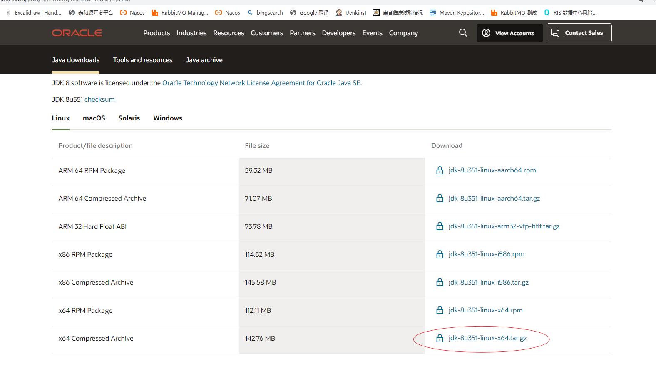This screenshot has width=656, height=371.
Task: Open the Industries menu
Action: pos(191,33)
